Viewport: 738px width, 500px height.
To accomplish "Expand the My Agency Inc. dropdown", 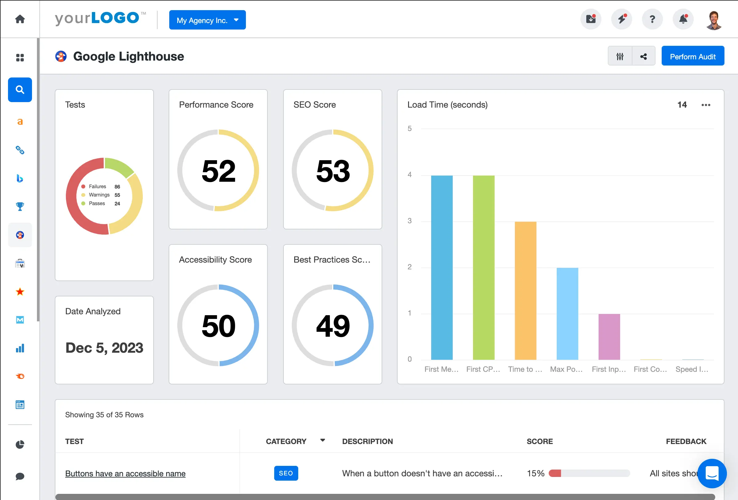I will tap(207, 20).
